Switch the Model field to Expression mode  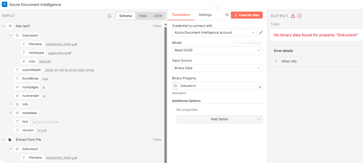tap(254, 43)
